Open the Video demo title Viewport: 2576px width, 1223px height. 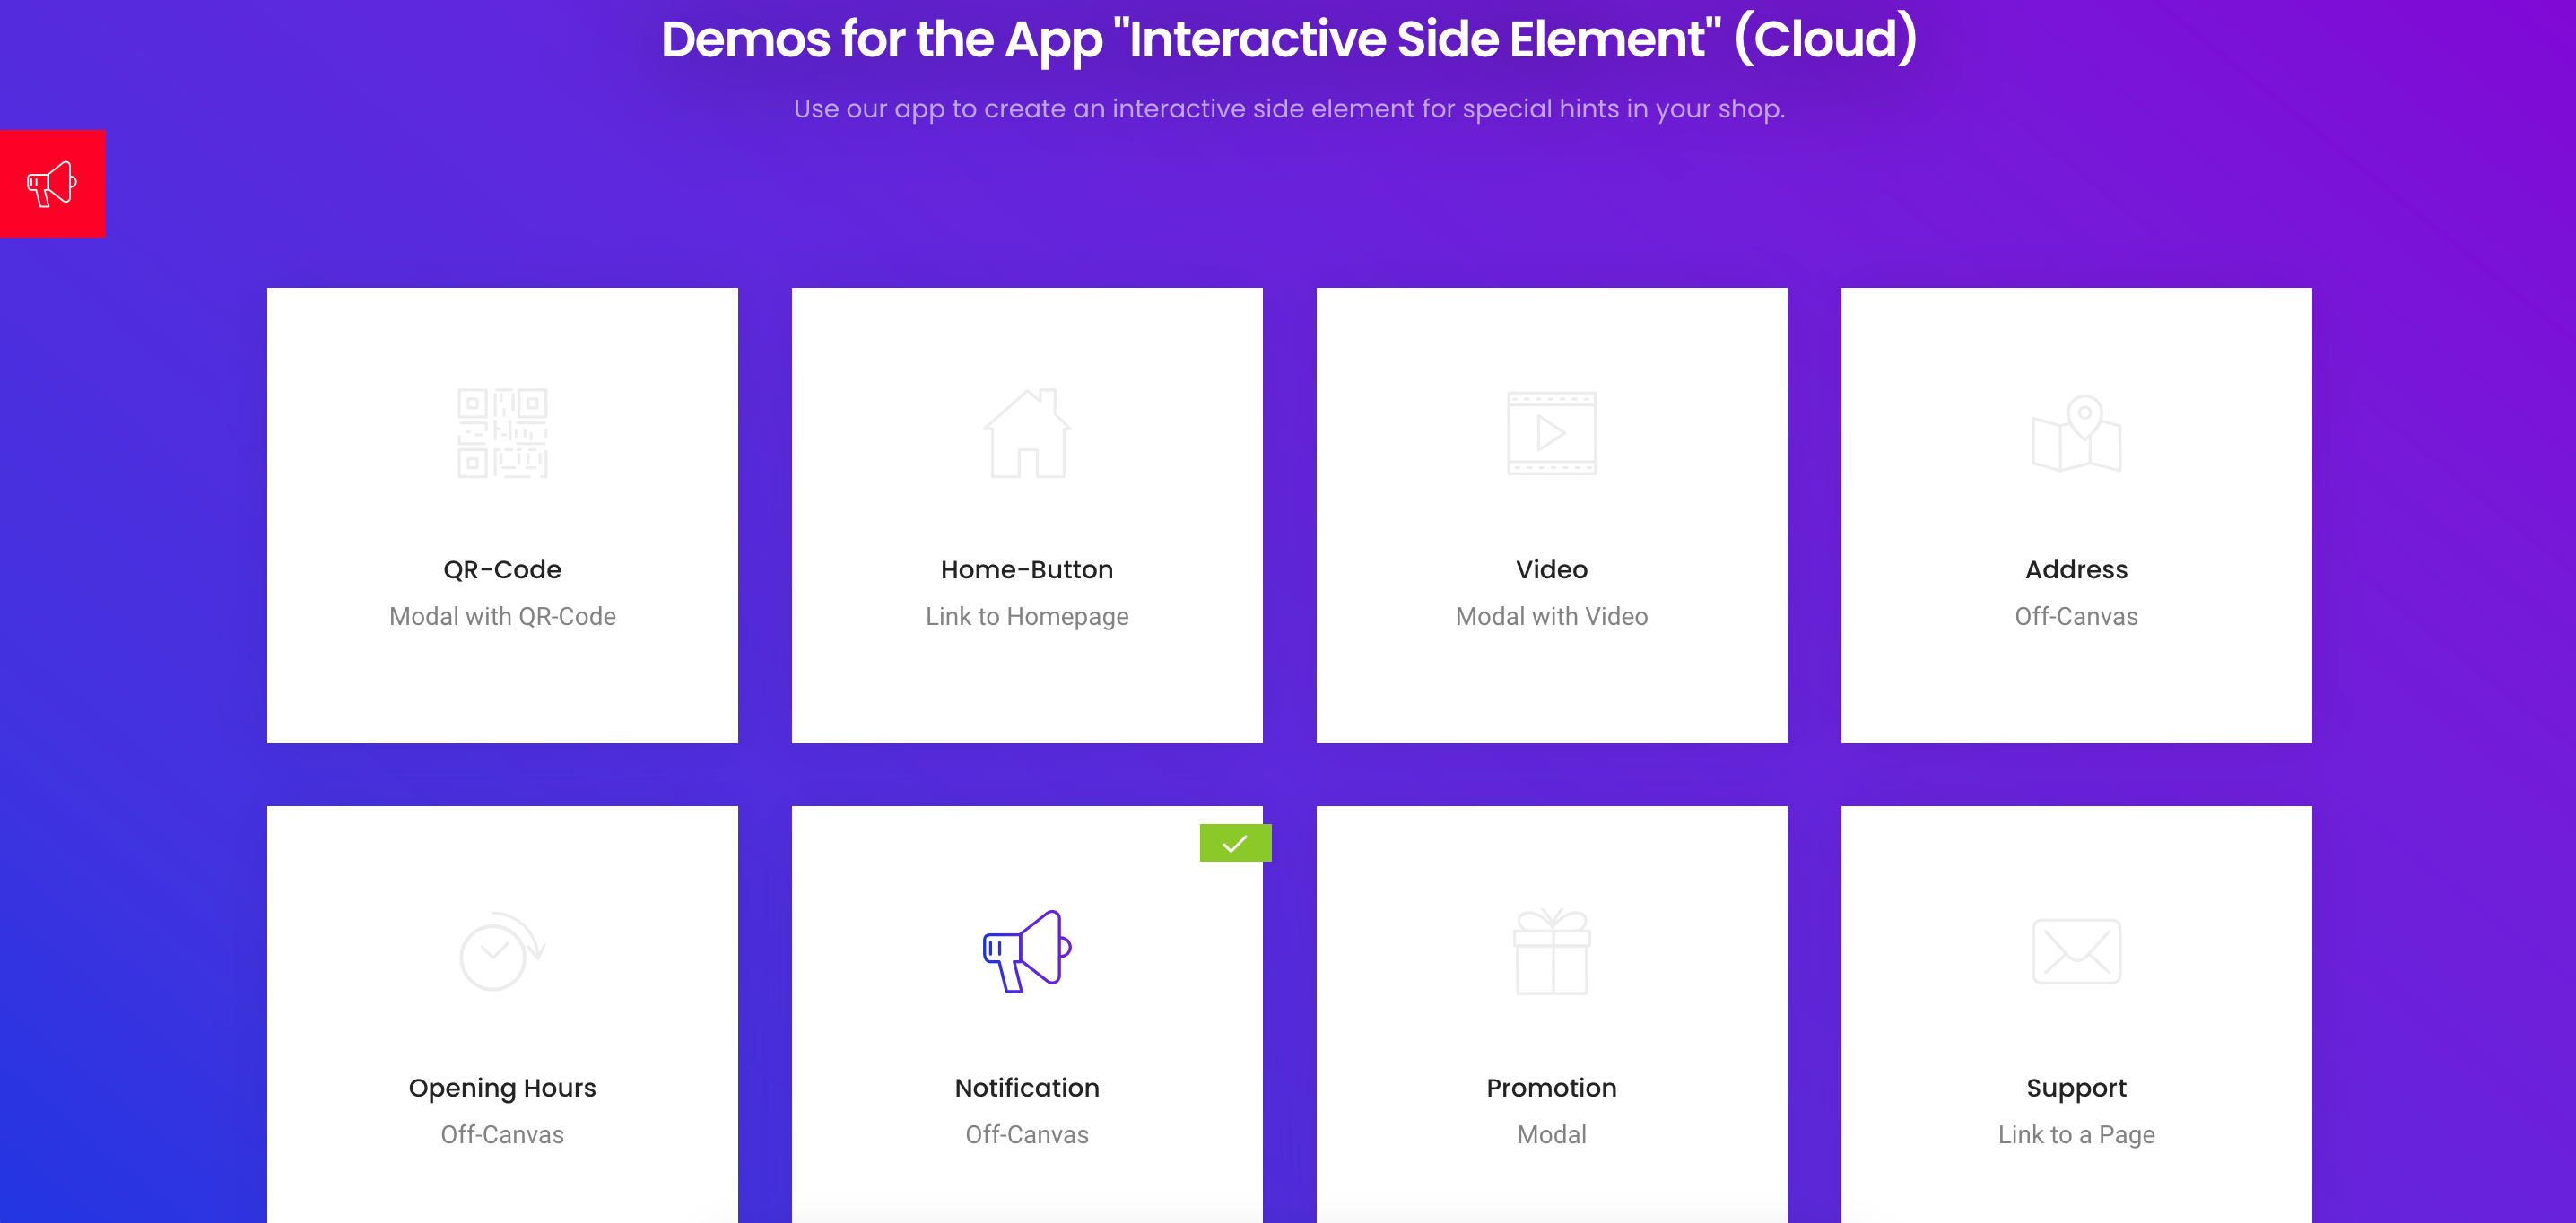tap(1551, 569)
